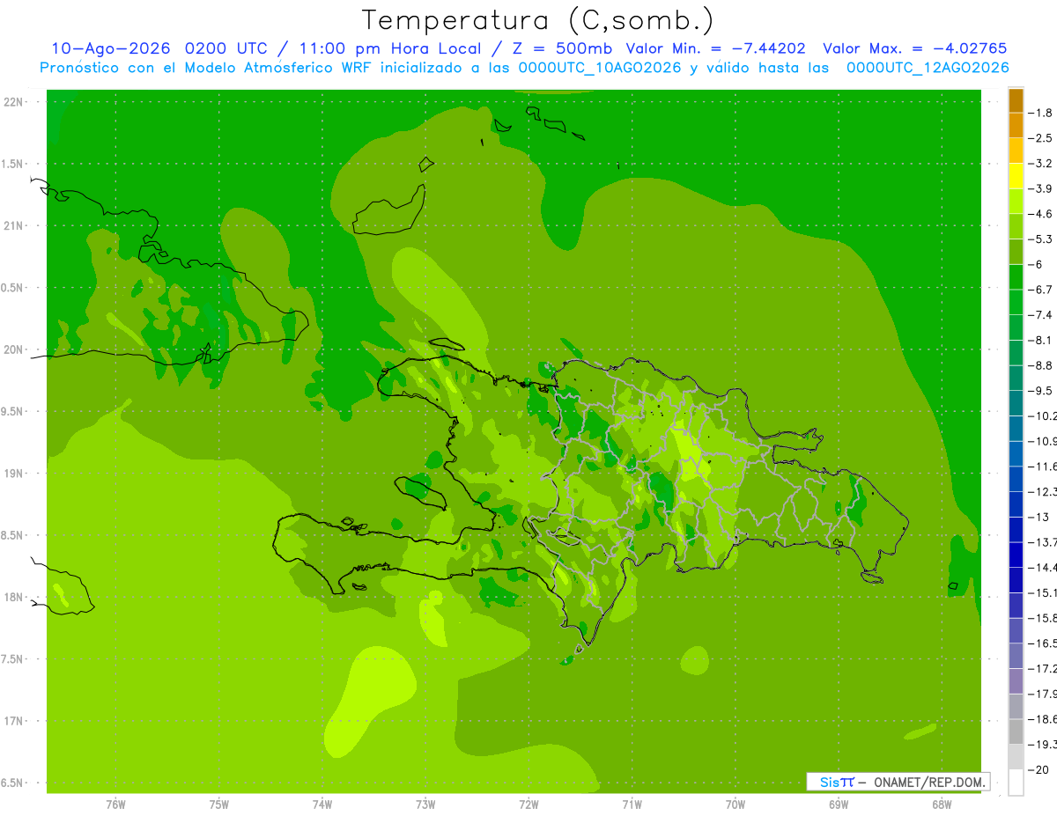Click the "76W" longitude label

point(115,805)
